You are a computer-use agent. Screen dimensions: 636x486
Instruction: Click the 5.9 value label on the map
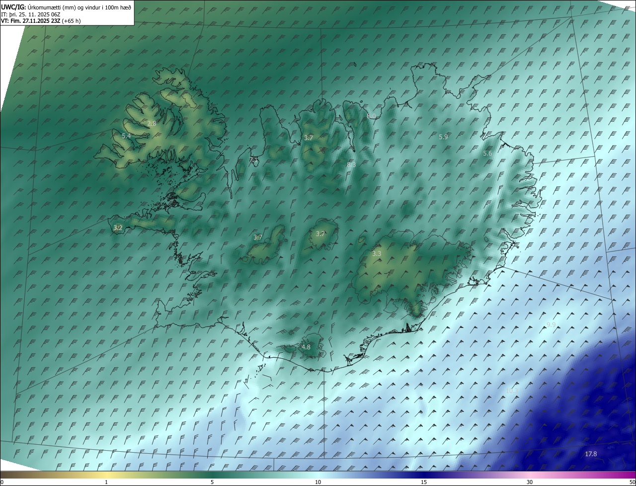(x=443, y=137)
